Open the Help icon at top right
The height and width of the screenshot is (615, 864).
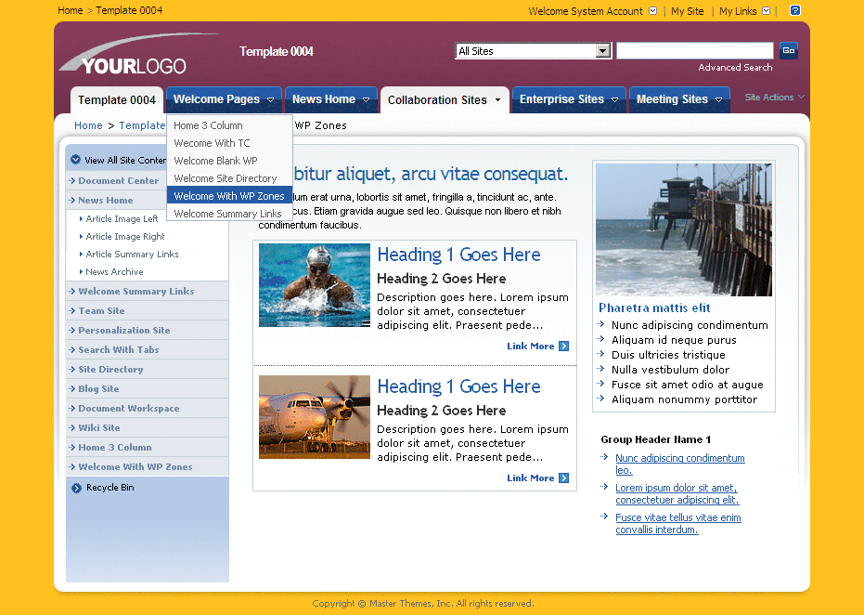pyautogui.click(x=793, y=10)
